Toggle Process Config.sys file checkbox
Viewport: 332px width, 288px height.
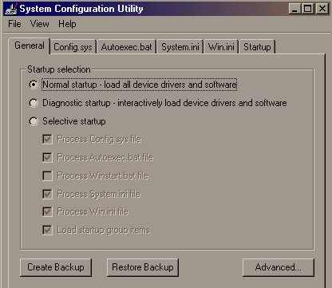[47, 139]
